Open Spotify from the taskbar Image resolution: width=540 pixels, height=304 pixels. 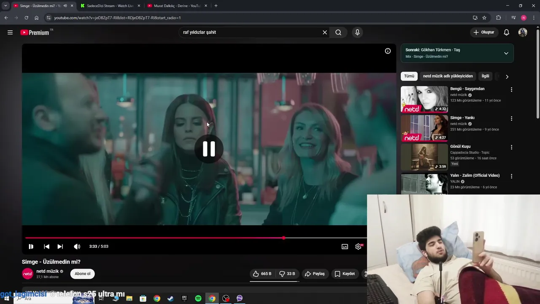click(198, 299)
